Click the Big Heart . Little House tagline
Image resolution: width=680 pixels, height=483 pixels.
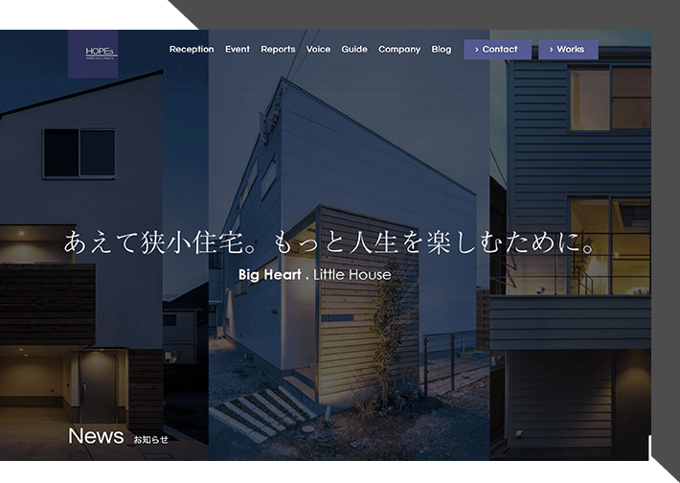pyautogui.click(x=315, y=275)
